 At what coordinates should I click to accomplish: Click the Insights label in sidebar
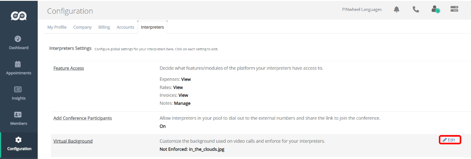coord(19,98)
